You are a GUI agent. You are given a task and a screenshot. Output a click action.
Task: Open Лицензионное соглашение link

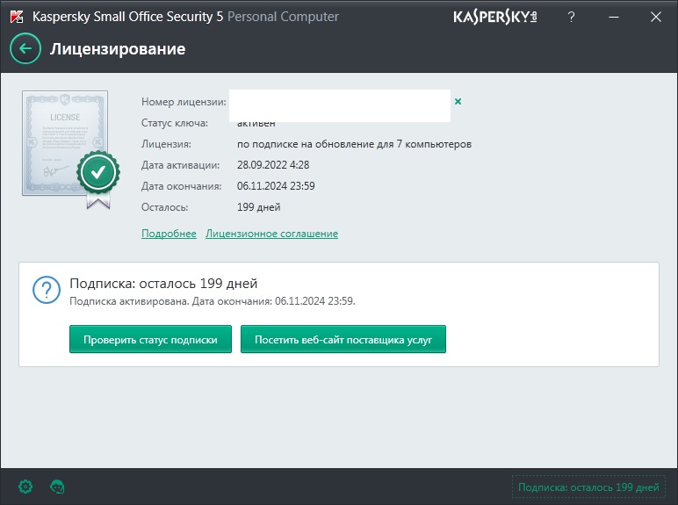[271, 234]
